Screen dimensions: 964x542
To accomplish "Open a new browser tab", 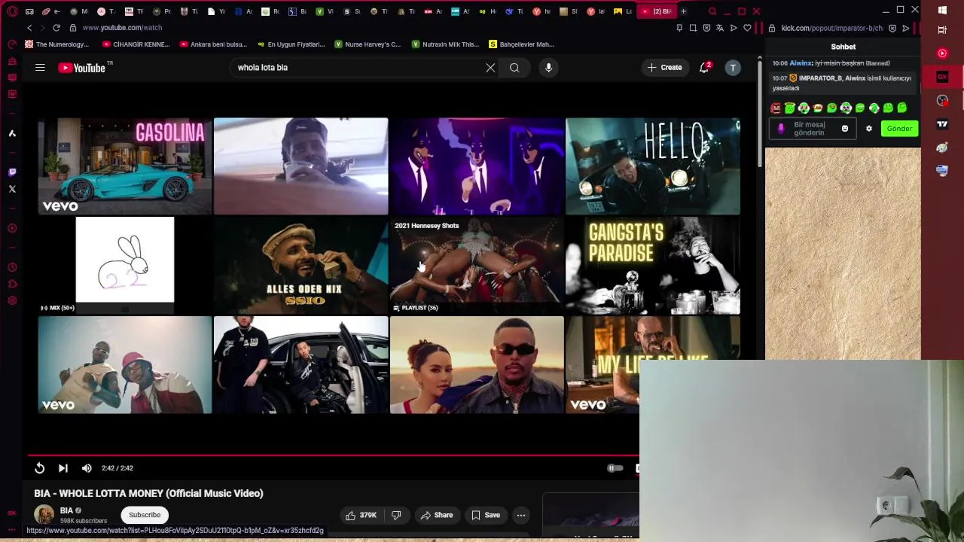I will (683, 11).
